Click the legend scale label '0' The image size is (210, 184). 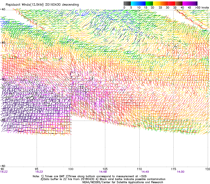[124, 8]
